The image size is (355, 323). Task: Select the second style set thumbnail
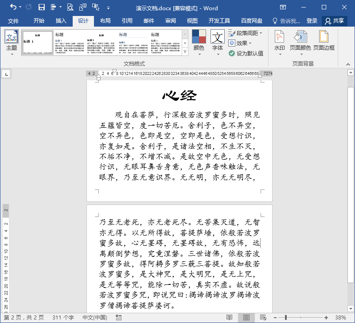point(70,43)
